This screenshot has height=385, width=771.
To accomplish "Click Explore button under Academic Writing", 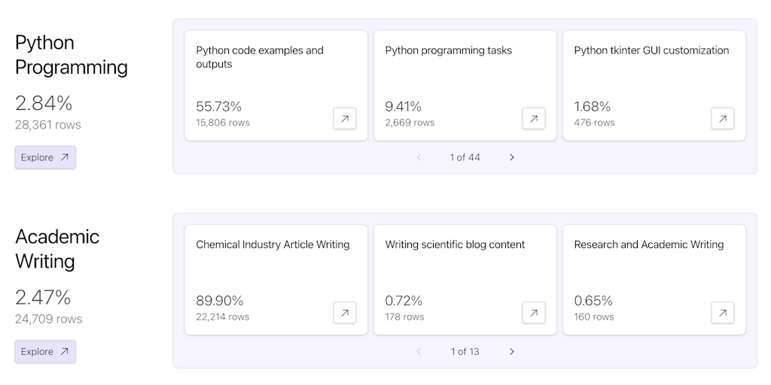I will (45, 351).
